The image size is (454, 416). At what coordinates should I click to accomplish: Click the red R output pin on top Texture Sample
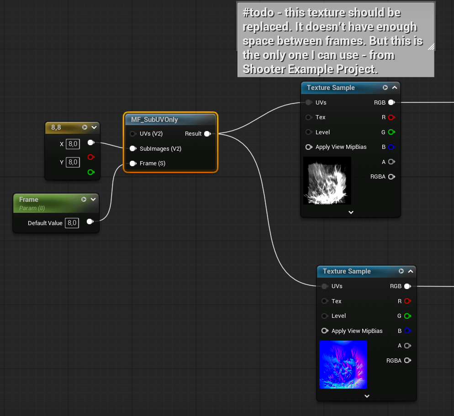coord(391,117)
